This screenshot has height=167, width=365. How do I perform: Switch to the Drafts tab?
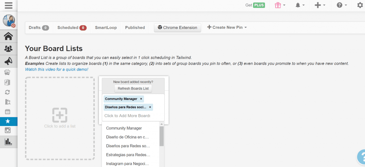(39, 27)
